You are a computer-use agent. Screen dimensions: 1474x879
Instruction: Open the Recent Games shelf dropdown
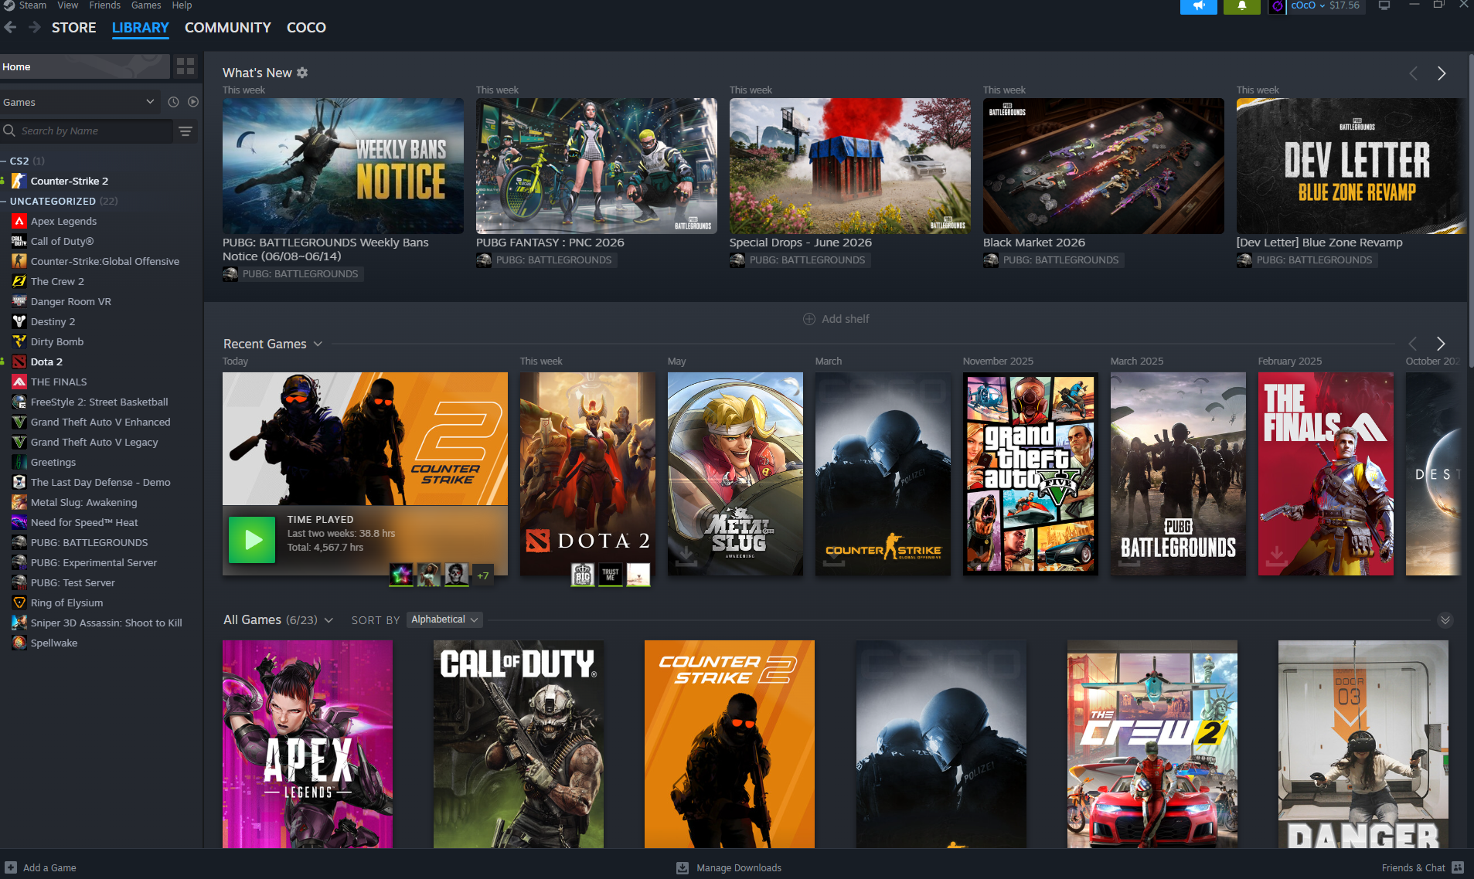(x=318, y=344)
